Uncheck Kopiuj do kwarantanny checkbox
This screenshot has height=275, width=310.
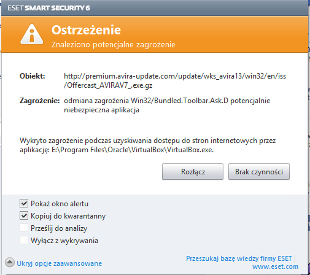pyautogui.click(x=24, y=215)
